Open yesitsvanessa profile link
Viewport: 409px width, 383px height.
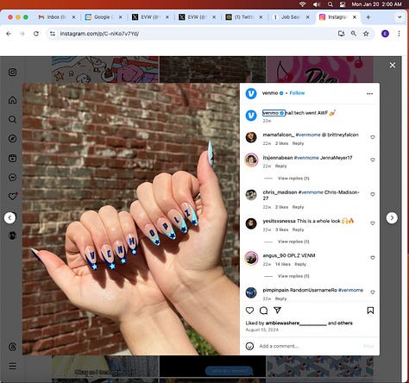click(x=279, y=221)
